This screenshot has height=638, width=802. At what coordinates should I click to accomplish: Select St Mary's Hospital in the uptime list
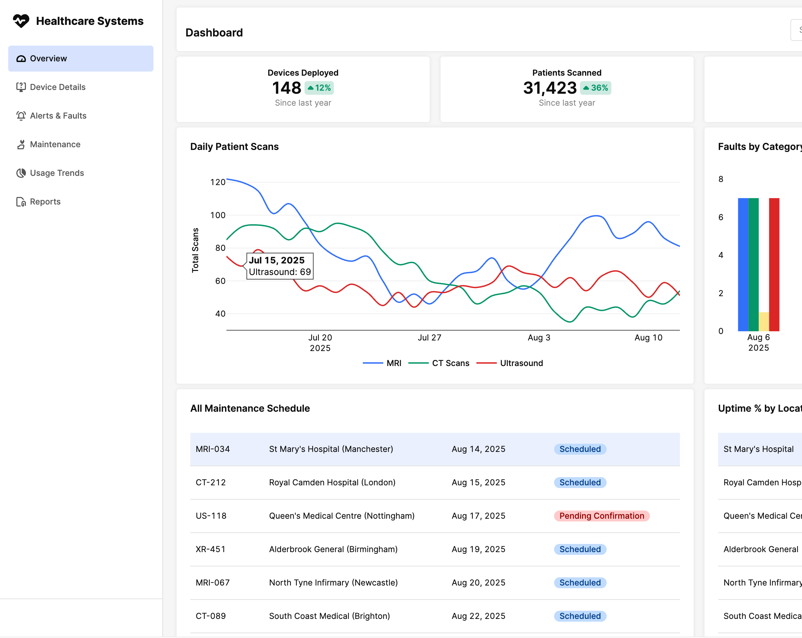758,449
